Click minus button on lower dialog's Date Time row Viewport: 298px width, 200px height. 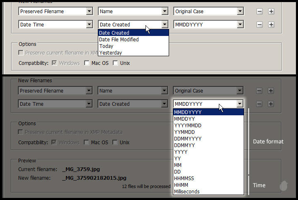click(x=259, y=104)
